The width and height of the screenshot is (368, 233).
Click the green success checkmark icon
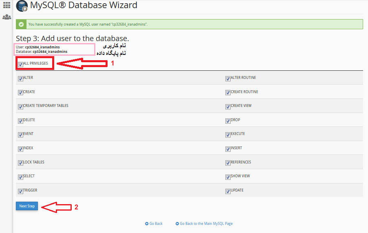[x=21, y=24]
